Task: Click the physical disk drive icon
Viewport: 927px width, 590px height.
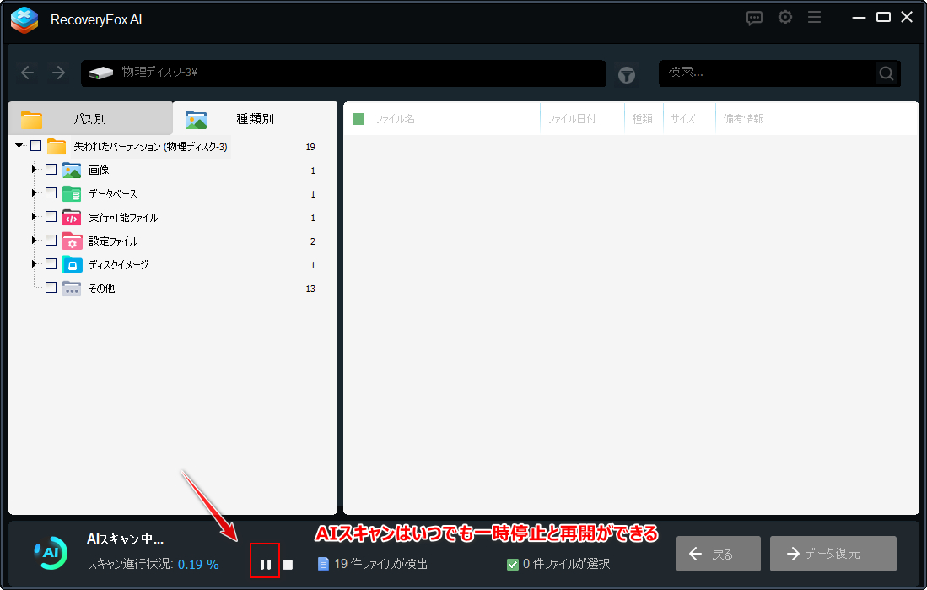Action: click(x=100, y=73)
